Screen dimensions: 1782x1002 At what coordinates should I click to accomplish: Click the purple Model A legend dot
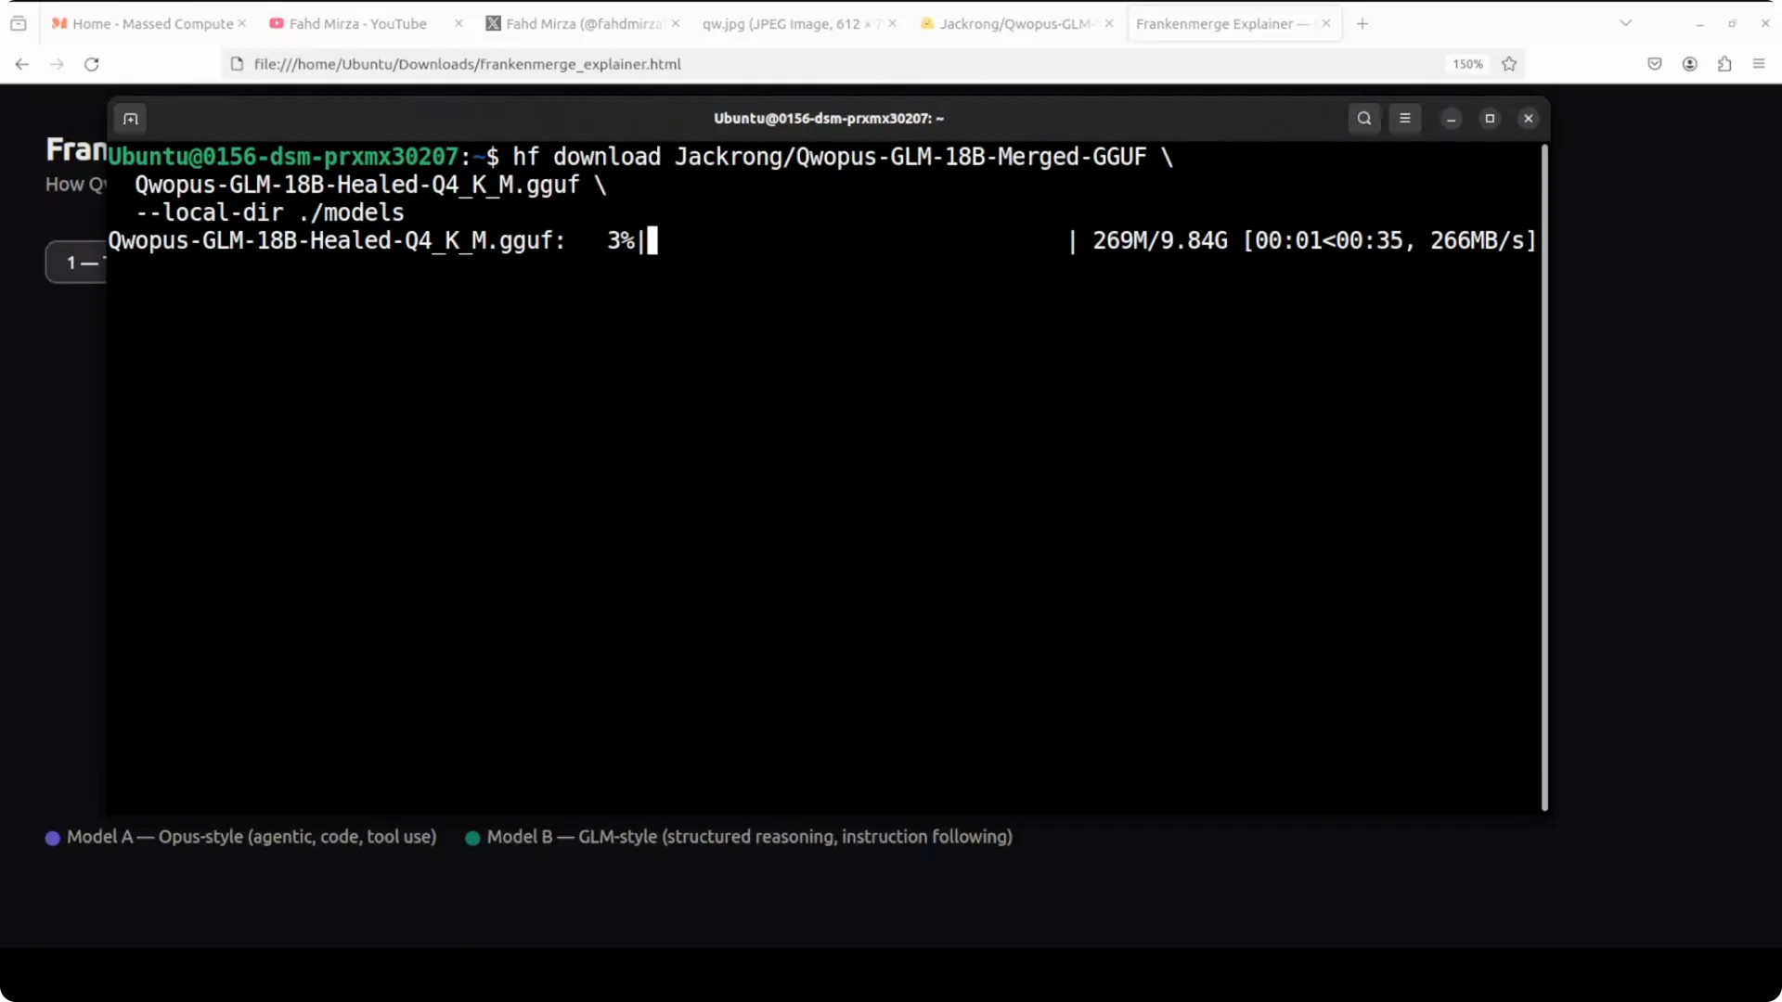pos(53,838)
